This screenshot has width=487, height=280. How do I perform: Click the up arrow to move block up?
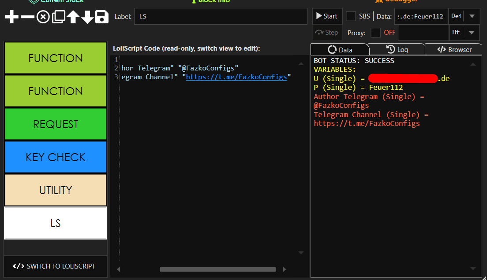pos(72,16)
